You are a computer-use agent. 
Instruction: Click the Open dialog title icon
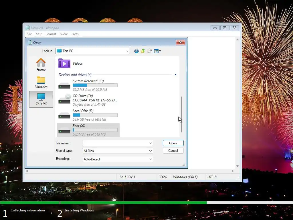tap(30, 42)
